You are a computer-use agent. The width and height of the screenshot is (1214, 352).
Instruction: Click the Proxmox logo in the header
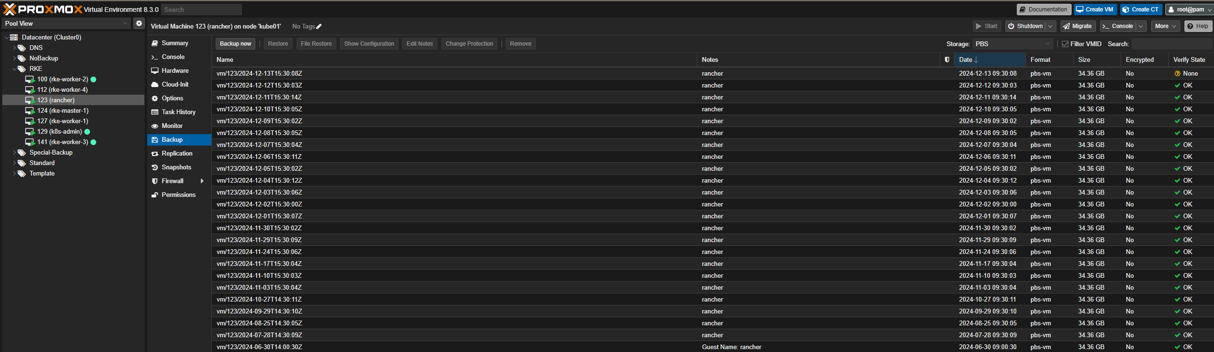pyautogui.click(x=43, y=10)
